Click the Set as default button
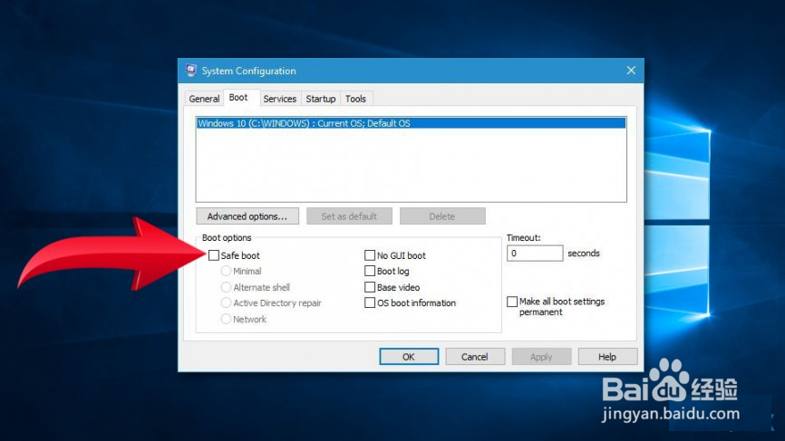This screenshot has height=441, width=785. [349, 216]
